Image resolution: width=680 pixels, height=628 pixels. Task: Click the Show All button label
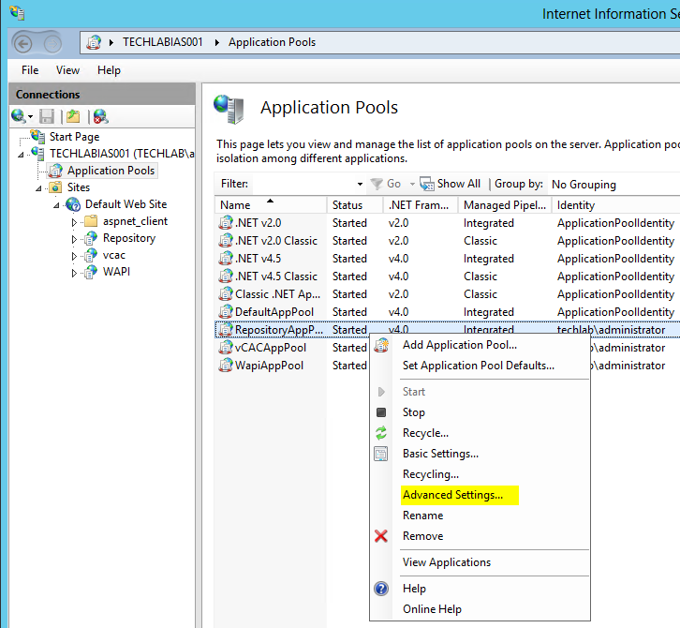[x=459, y=184]
